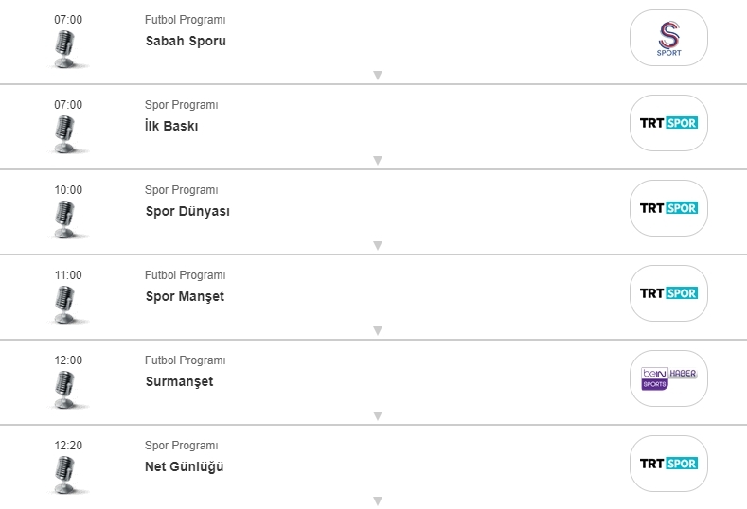Click TRT Spor logo for Net Günlüğü
This screenshot has height=509, width=747.
pos(668,464)
